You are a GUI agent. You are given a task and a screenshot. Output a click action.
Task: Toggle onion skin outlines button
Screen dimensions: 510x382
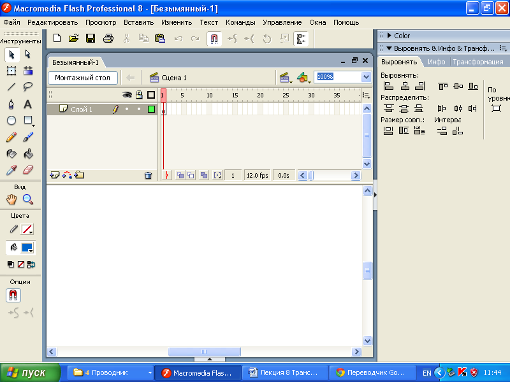pos(191,176)
